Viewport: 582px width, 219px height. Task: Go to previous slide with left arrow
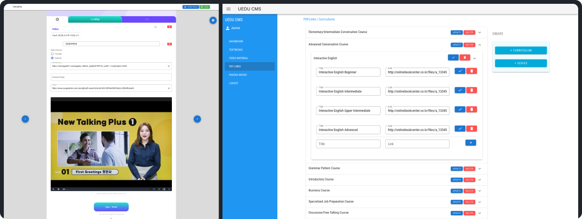point(25,119)
